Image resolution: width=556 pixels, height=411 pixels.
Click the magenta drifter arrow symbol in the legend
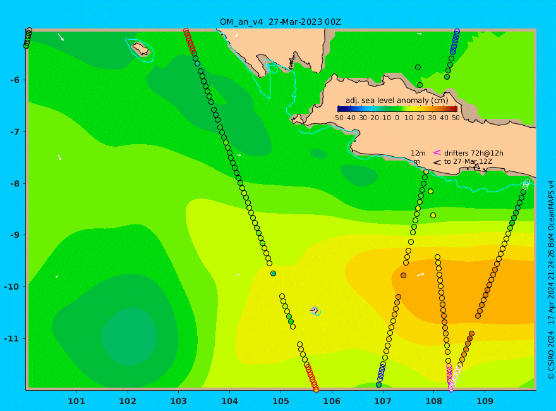pyautogui.click(x=437, y=152)
